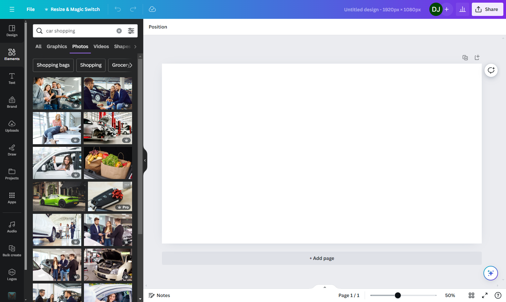
Task: Open the main hamburger menu
Action: tap(12, 9)
